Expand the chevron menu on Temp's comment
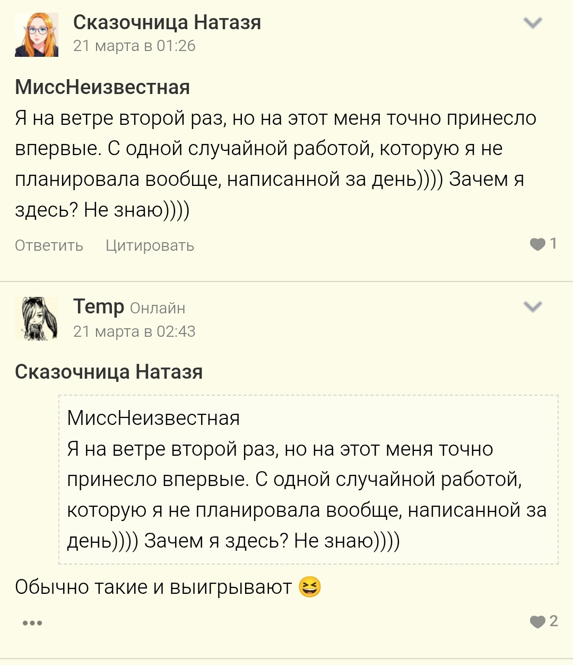 click(533, 307)
